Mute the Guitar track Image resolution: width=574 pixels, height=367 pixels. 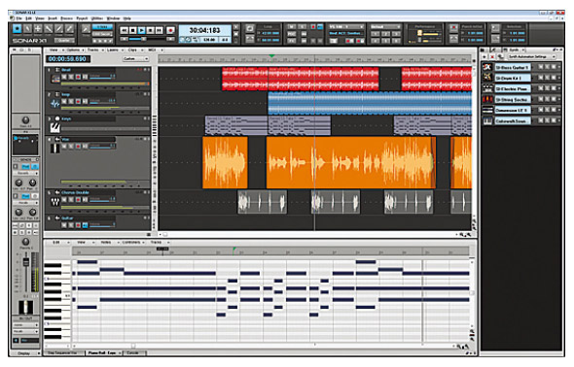pos(64,225)
